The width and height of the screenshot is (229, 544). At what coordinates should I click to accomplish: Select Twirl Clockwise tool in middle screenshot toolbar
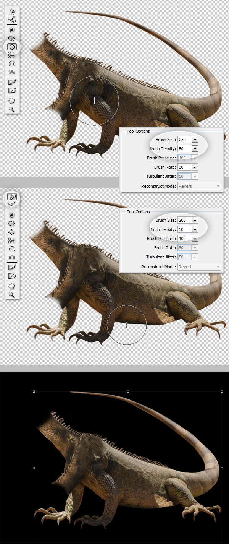[12, 215]
